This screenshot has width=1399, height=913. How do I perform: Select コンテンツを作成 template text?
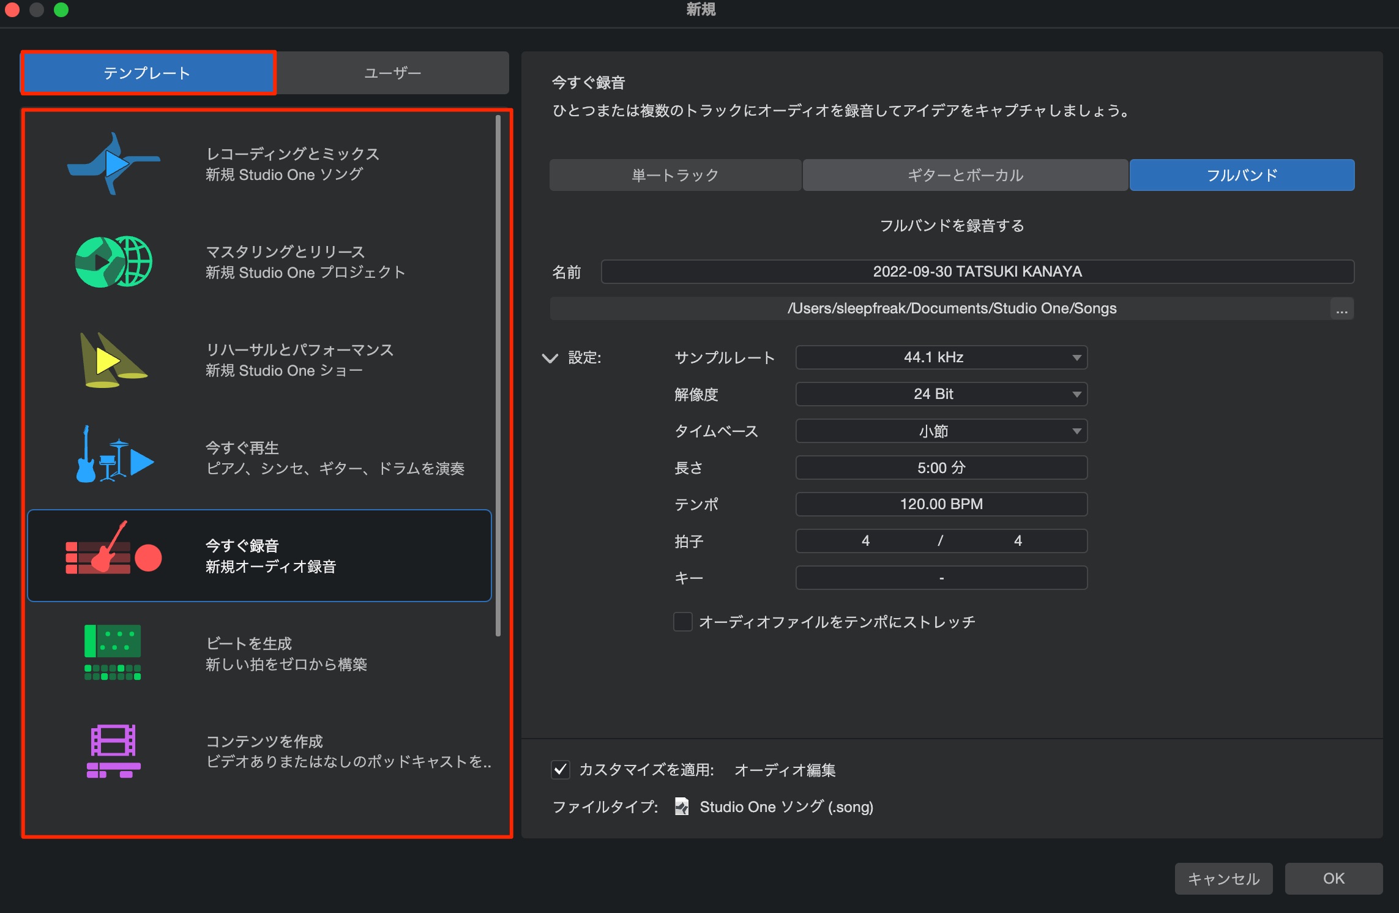(264, 741)
